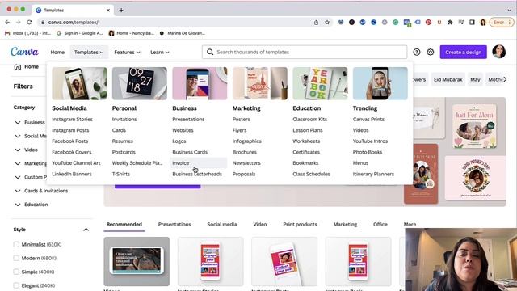Check the Modern style checkbox
Screen dimensions: 517x291
pos(16,258)
